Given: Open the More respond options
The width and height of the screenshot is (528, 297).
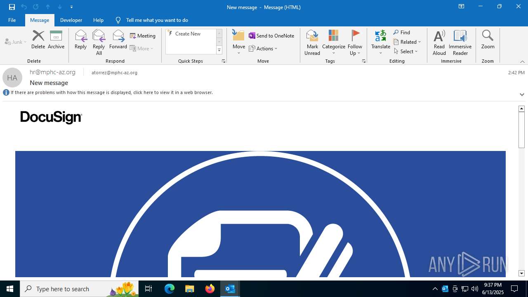Looking at the screenshot, I should pyautogui.click(x=142, y=48).
